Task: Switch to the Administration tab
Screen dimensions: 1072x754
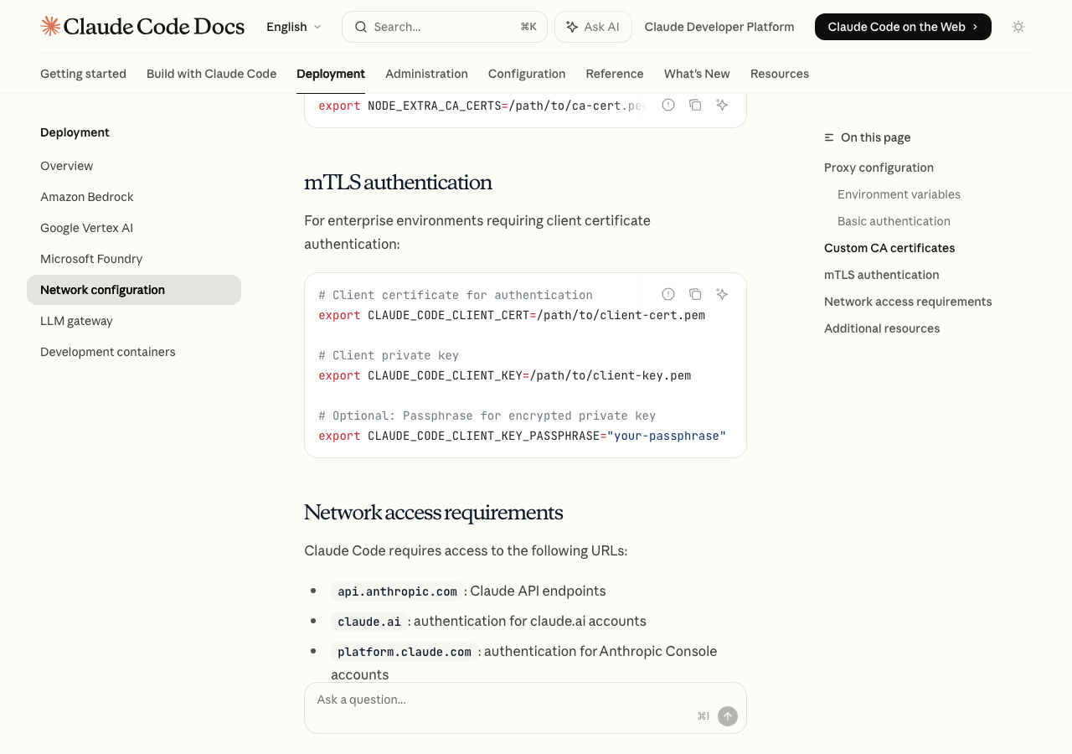Action: [x=426, y=74]
